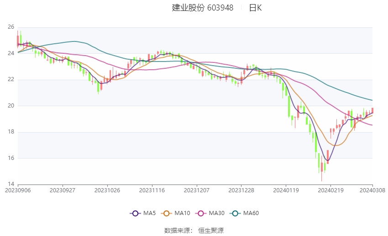Open the 恒生聚源 data source link
This screenshot has width=388, height=236.
[211, 231]
